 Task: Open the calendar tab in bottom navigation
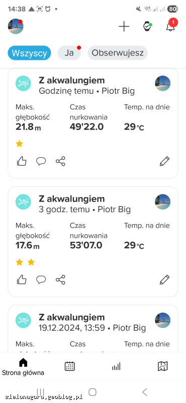(x=69, y=366)
